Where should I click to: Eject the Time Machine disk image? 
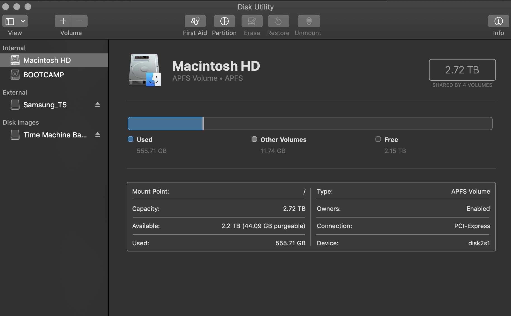coord(97,135)
